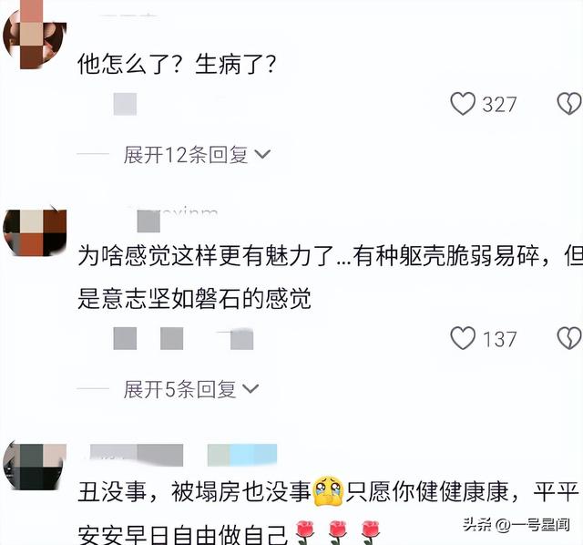Click the chevron beside 展开5条回复
Viewport: 583px width, 545px height.
tap(251, 388)
